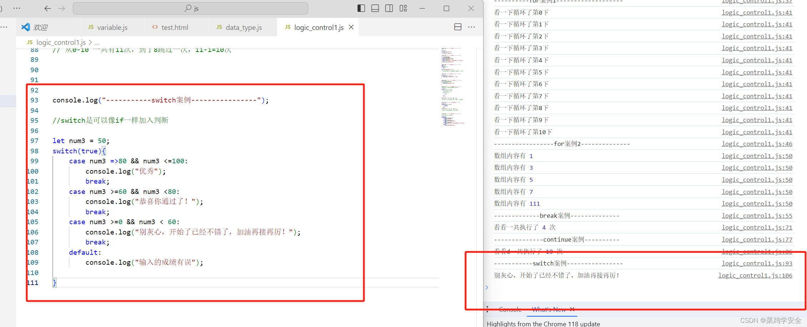
Task: Open the logic_control1.js:46 source link
Action: (x=757, y=144)
